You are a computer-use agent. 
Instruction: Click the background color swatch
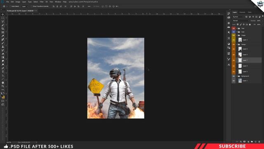3,97
